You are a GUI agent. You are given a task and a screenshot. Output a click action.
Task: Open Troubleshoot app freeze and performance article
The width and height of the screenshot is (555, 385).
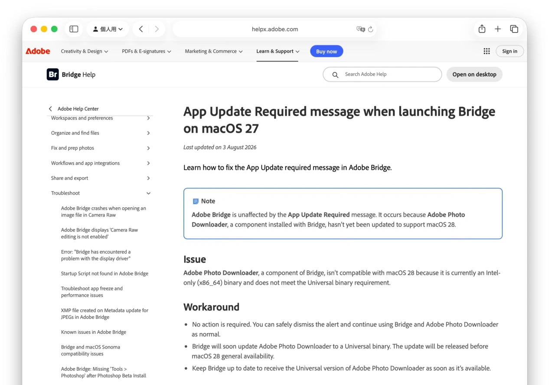point(92,292)
